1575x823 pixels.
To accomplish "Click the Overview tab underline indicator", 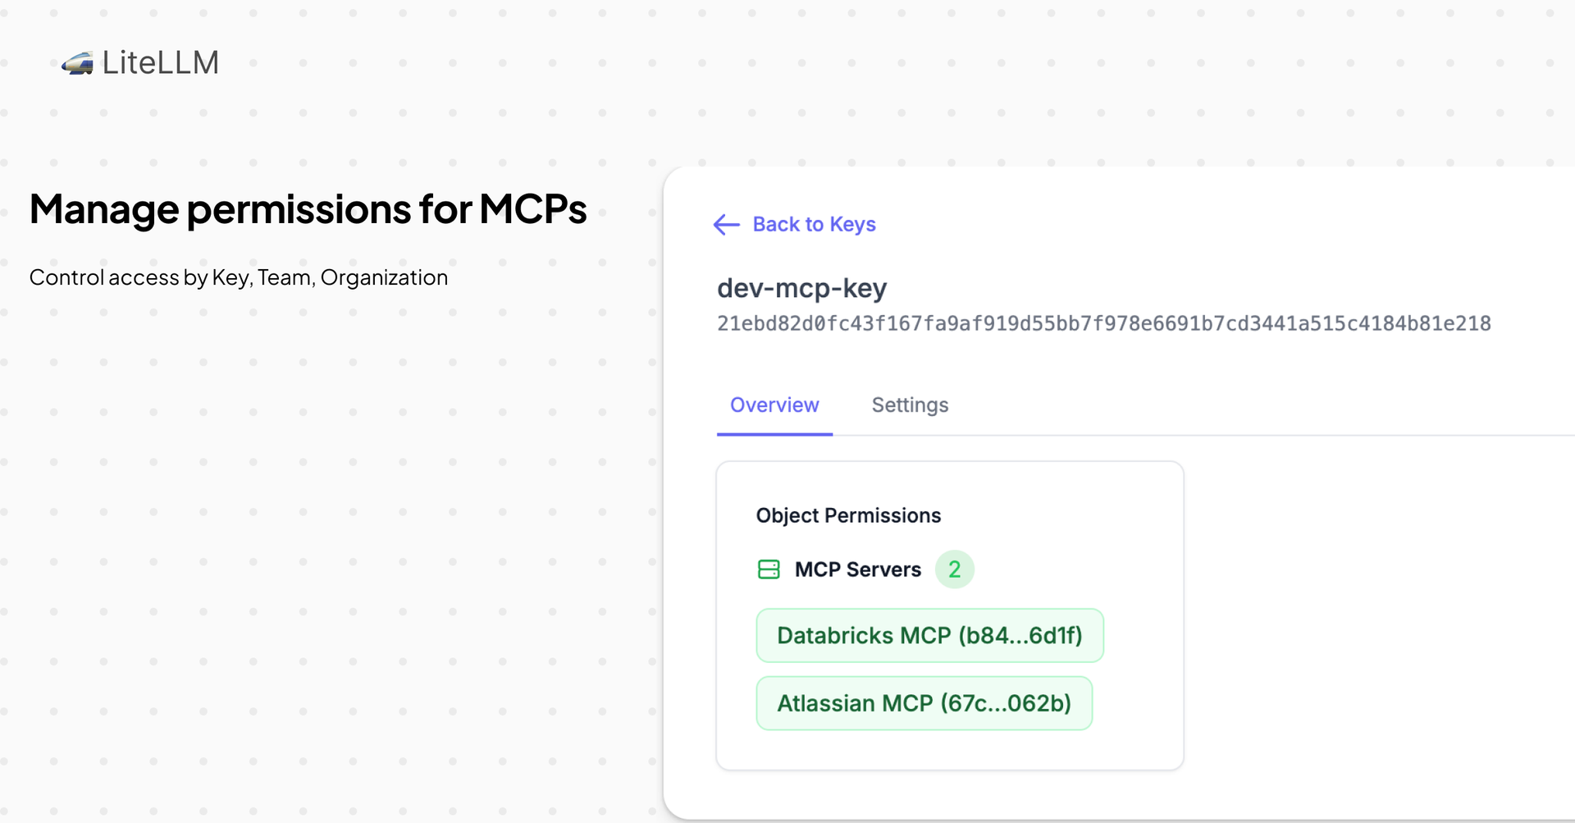I will click(774, 432).
